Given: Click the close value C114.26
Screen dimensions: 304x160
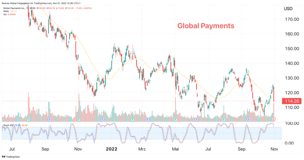Looking at the screenshot, I should point(69,8).
